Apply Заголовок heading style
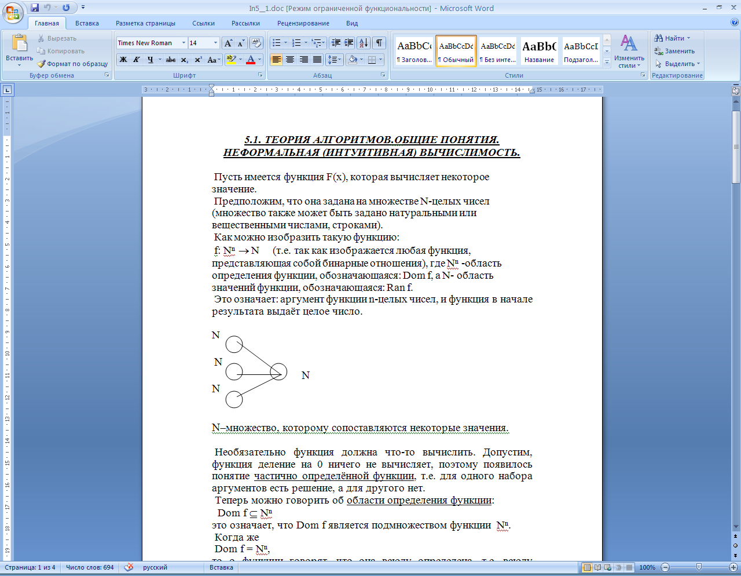The image size is (741, 576). [x=414, y=51]
